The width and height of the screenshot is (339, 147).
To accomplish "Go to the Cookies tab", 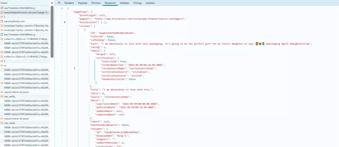I will (150, 3).
